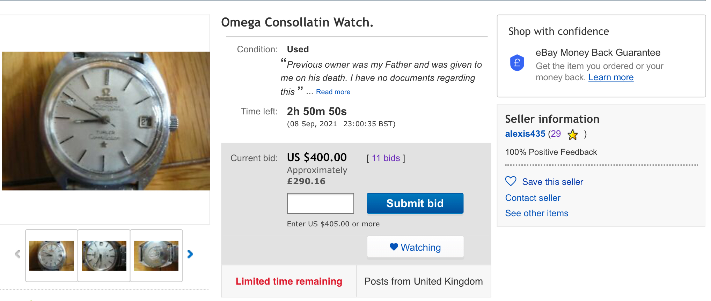Viewport: 711px width, 301px height.
Task: View the seller's feedback score 29
Action: [556, 134]
